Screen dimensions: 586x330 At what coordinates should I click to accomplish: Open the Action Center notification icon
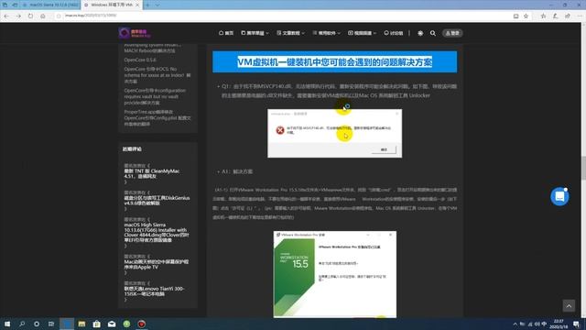576,324
